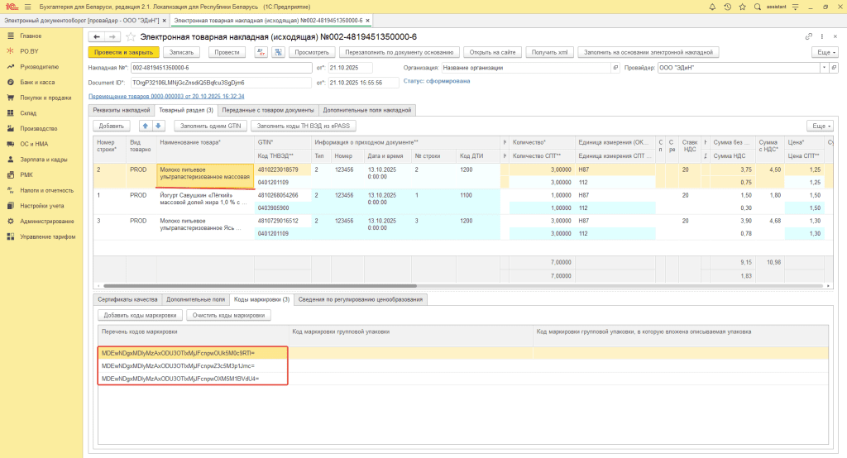
Task: Click the back navigation arrow
Action: coord(96,36)
